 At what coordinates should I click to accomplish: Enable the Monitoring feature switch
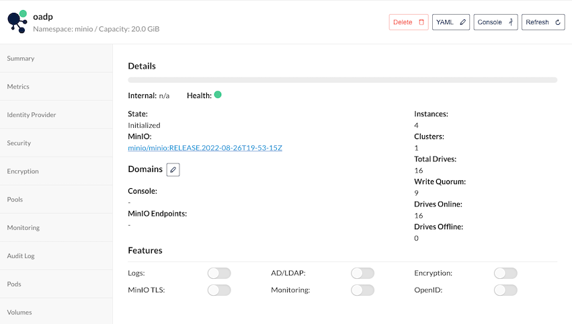point(362,290)
